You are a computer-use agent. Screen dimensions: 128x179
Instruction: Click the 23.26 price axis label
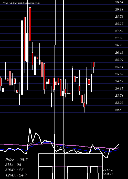point(119,103)
